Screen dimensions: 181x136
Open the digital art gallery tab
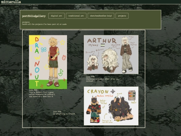pyautogui.click(x=56, y=16)
